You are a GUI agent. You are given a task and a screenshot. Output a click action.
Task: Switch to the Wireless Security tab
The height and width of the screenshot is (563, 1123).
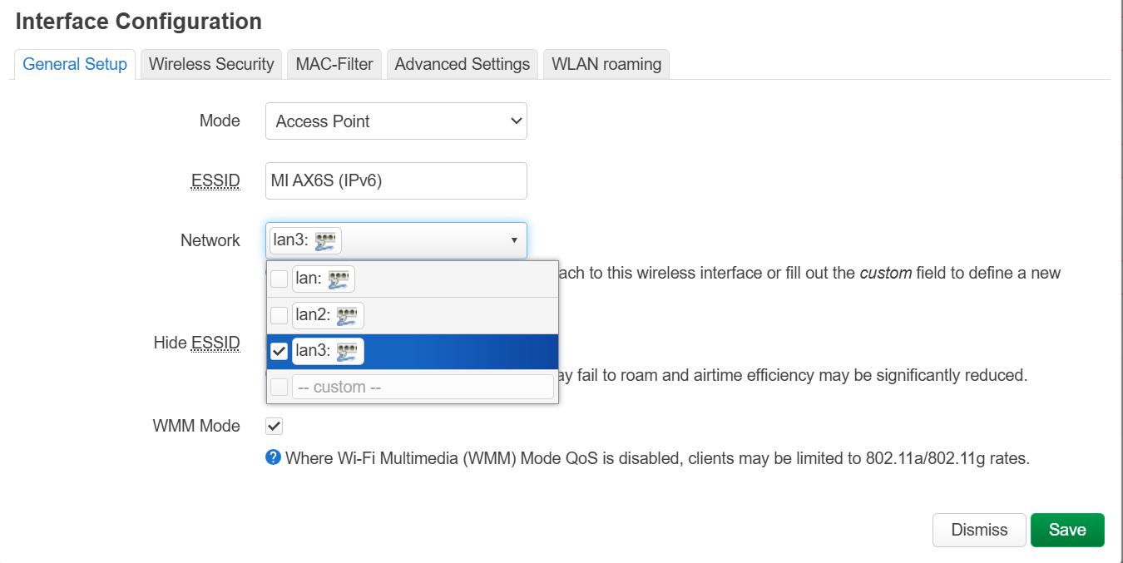pyautogui.click(x=211, y=64)
